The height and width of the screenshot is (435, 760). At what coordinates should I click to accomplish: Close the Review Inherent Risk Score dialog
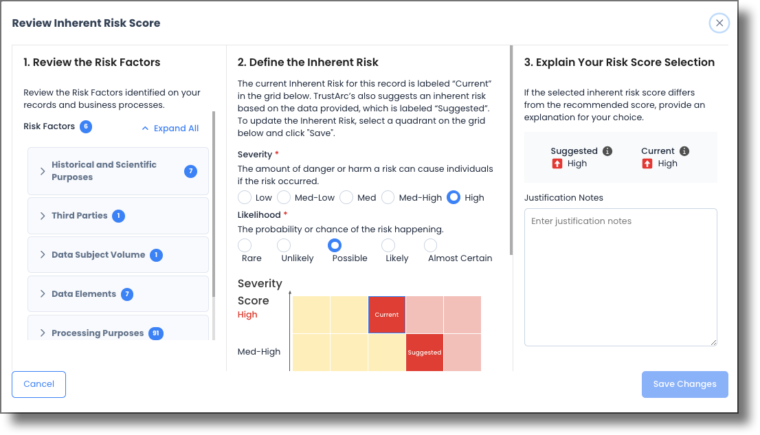pyautogui.click(x=719, y=23)
